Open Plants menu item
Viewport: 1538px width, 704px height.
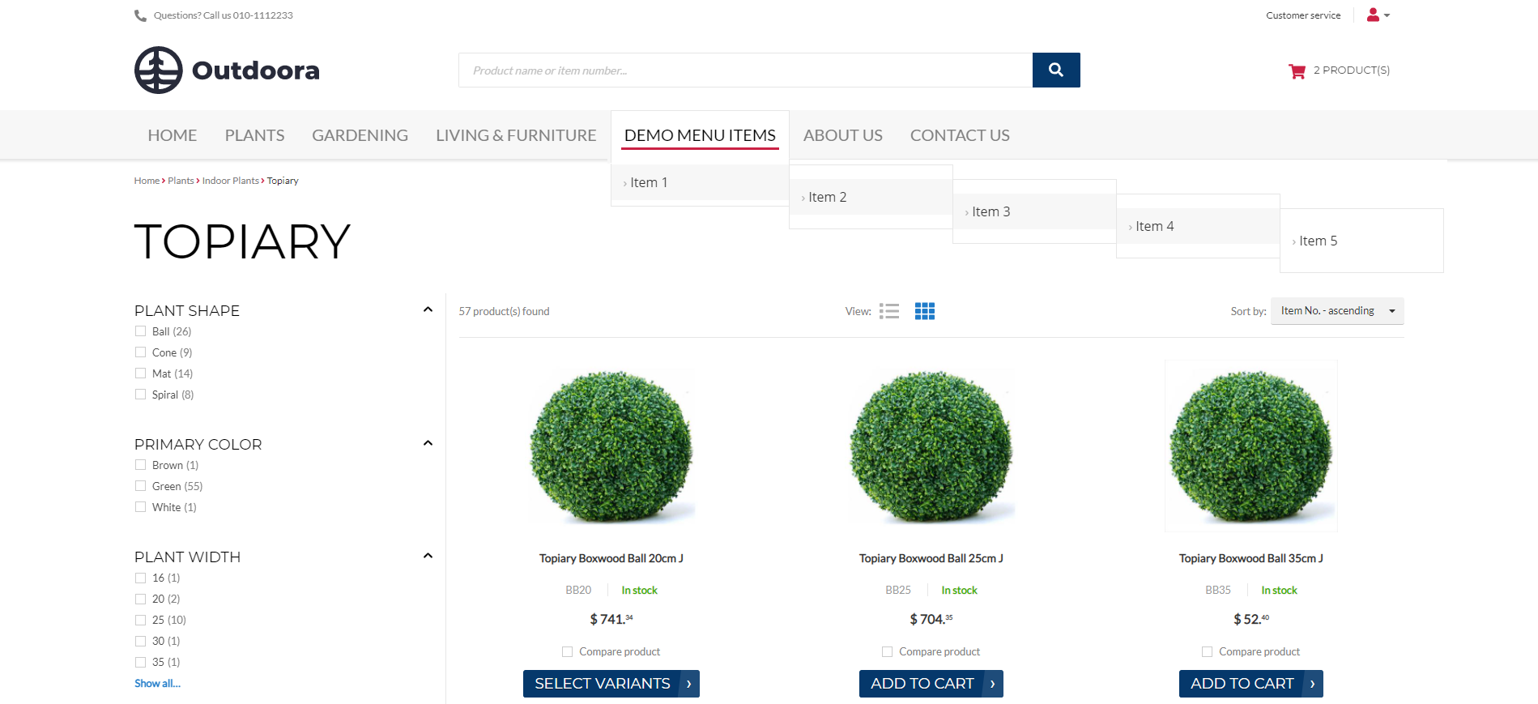pyautogui.click(x=254, y=135)
